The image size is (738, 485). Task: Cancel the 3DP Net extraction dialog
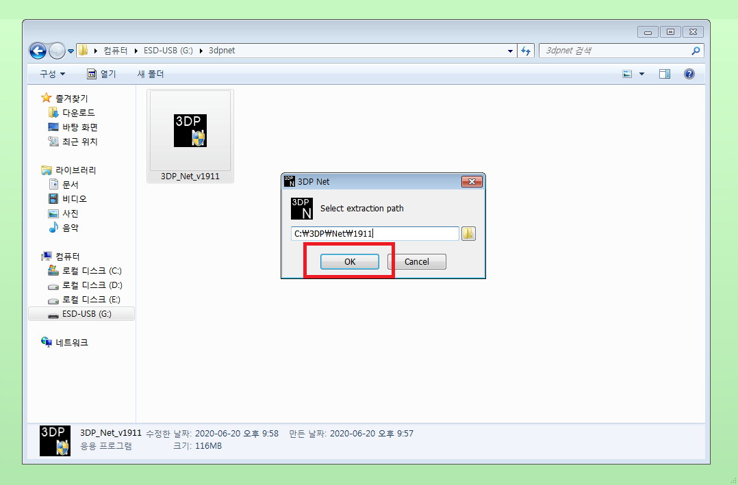(416, 261)
